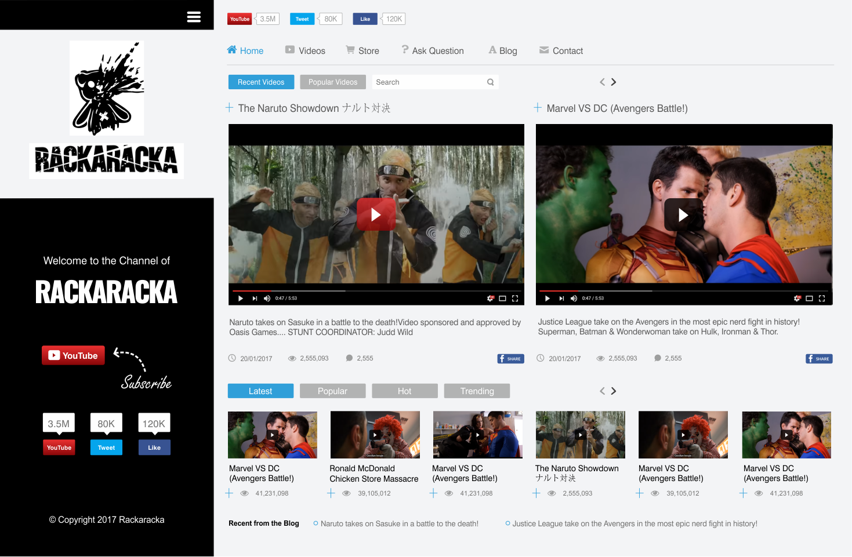Expand plus next to The Naruto Showdown title
The height and width of the screenshot is (557, 852).
(230, 107)
